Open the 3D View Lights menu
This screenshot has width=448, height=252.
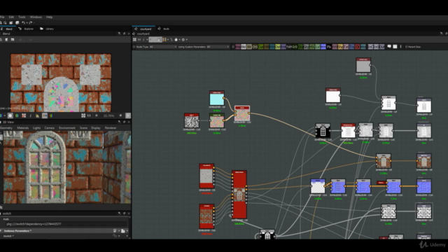[x=36, y=128]
